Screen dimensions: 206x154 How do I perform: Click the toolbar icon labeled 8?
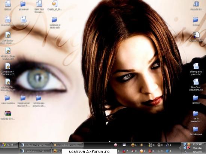133,151
